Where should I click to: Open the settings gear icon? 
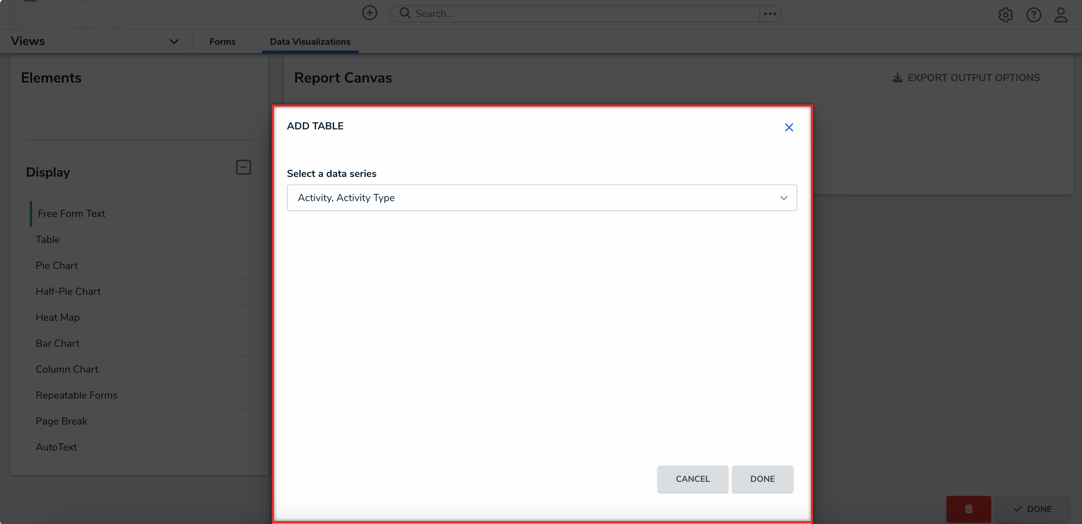pos(1005,15)
